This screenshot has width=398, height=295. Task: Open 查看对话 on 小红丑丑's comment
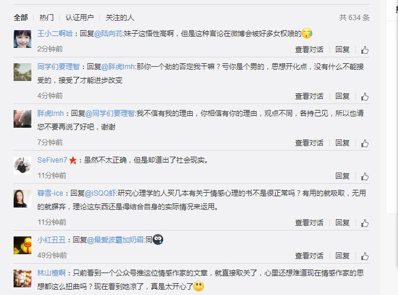pos(309,255)
